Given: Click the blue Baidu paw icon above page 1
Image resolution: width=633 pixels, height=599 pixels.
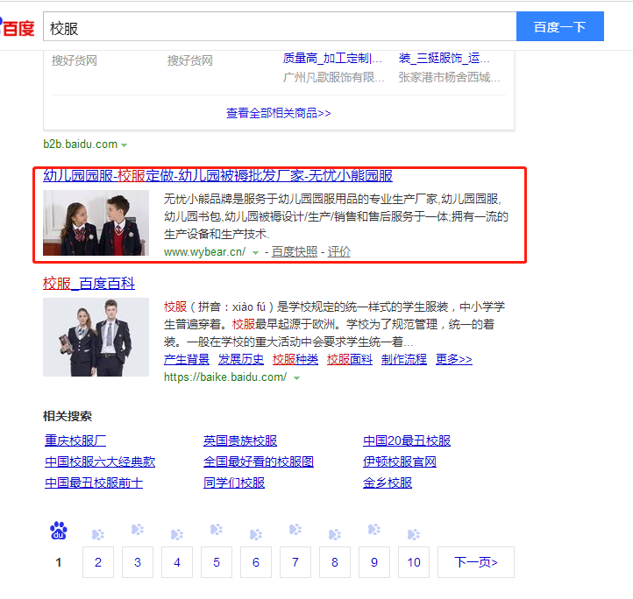Looking at the screenshot, I should tap(59, 531).
